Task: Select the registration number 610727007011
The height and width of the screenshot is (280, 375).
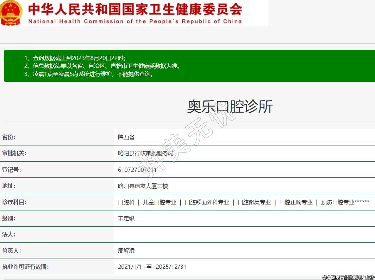Action: click(137, 170)
